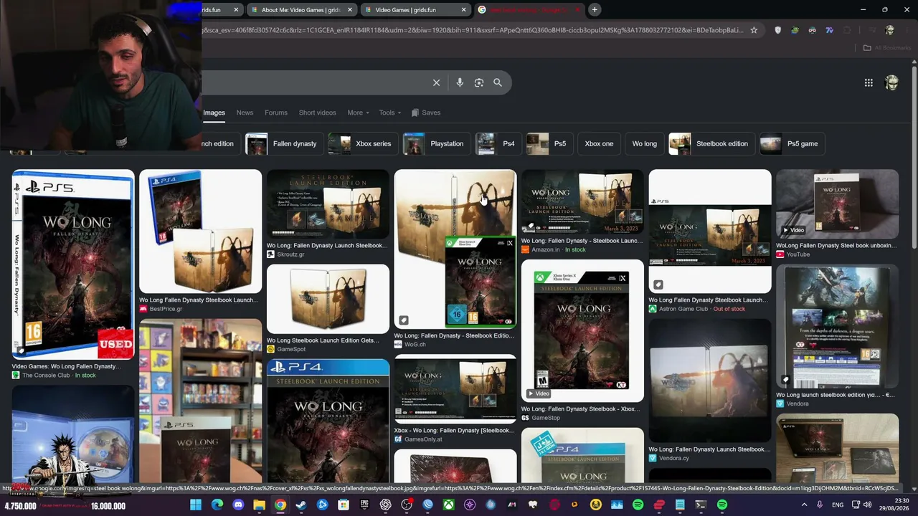Launch Microsoft Edge from the taskbar
918x516 pixels.
tap(217, 505)
